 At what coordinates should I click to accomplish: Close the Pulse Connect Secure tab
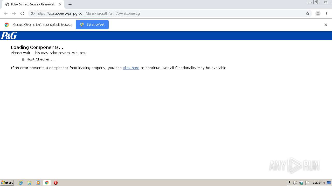click(60, 4)
